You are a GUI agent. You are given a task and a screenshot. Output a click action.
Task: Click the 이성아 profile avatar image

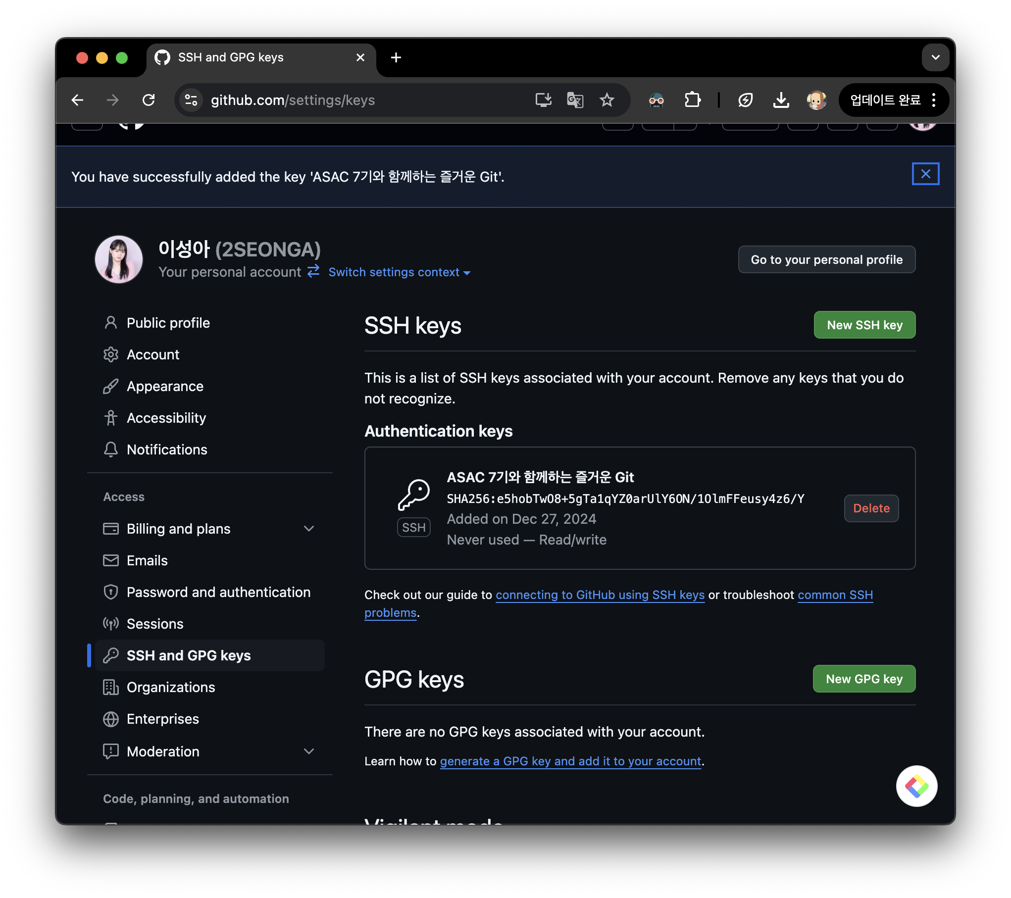click(x=119, y=259)
